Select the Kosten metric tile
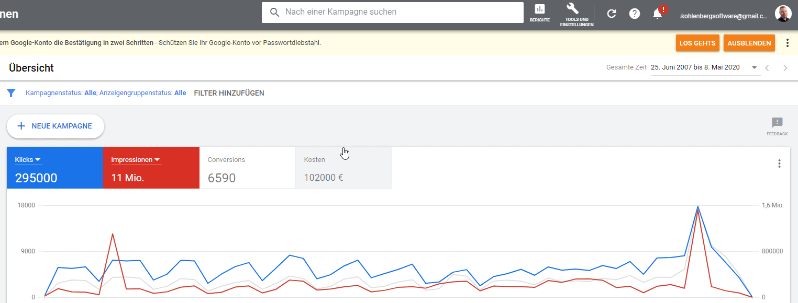This screenshot has height=303, width=798. click(x=344, y=168)
